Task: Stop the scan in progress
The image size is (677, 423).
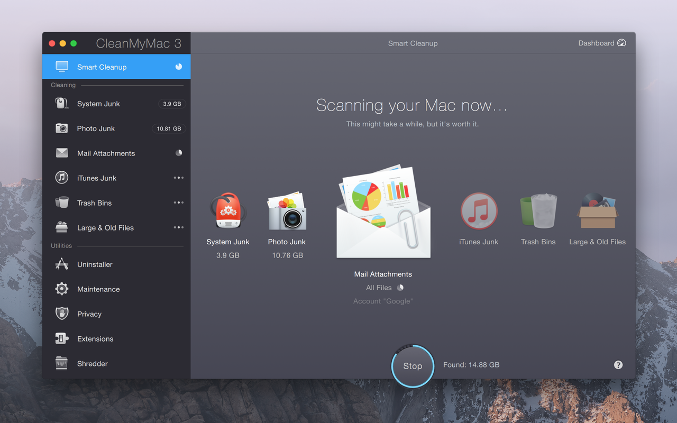Action: click(x=413, y=366)
